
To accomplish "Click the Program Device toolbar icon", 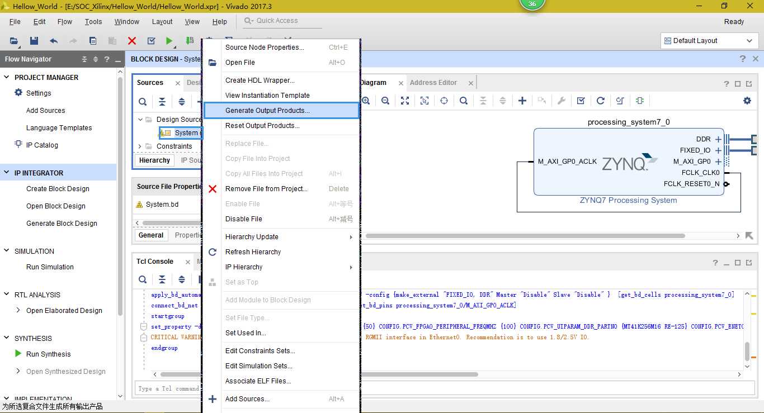I will pos(190,41).
